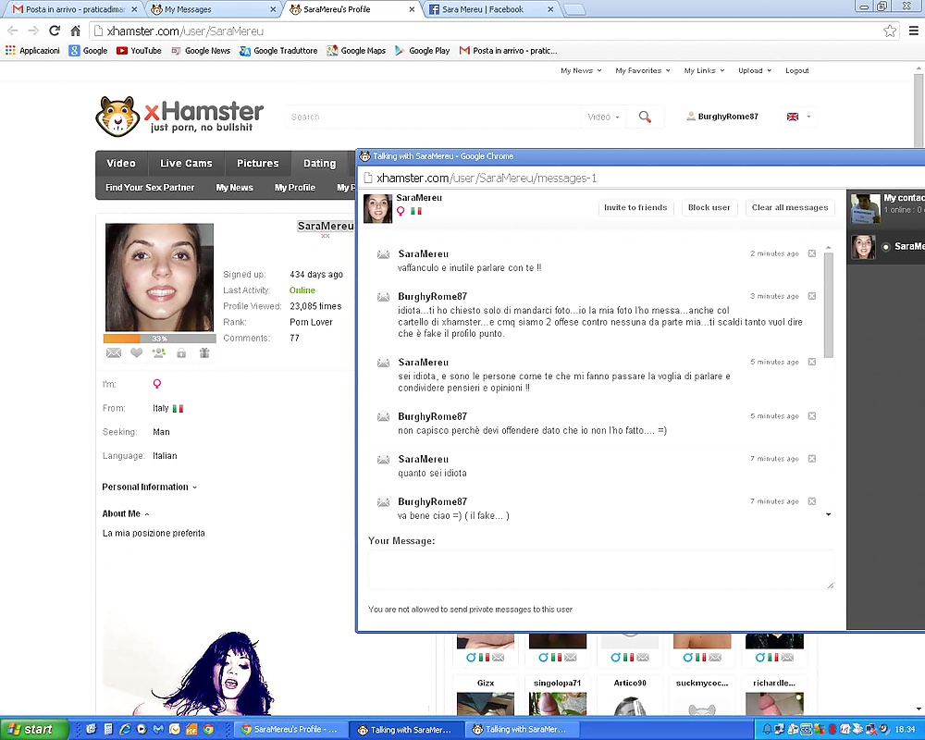
Task: Click the Windows start button
Action: [32, 729]
